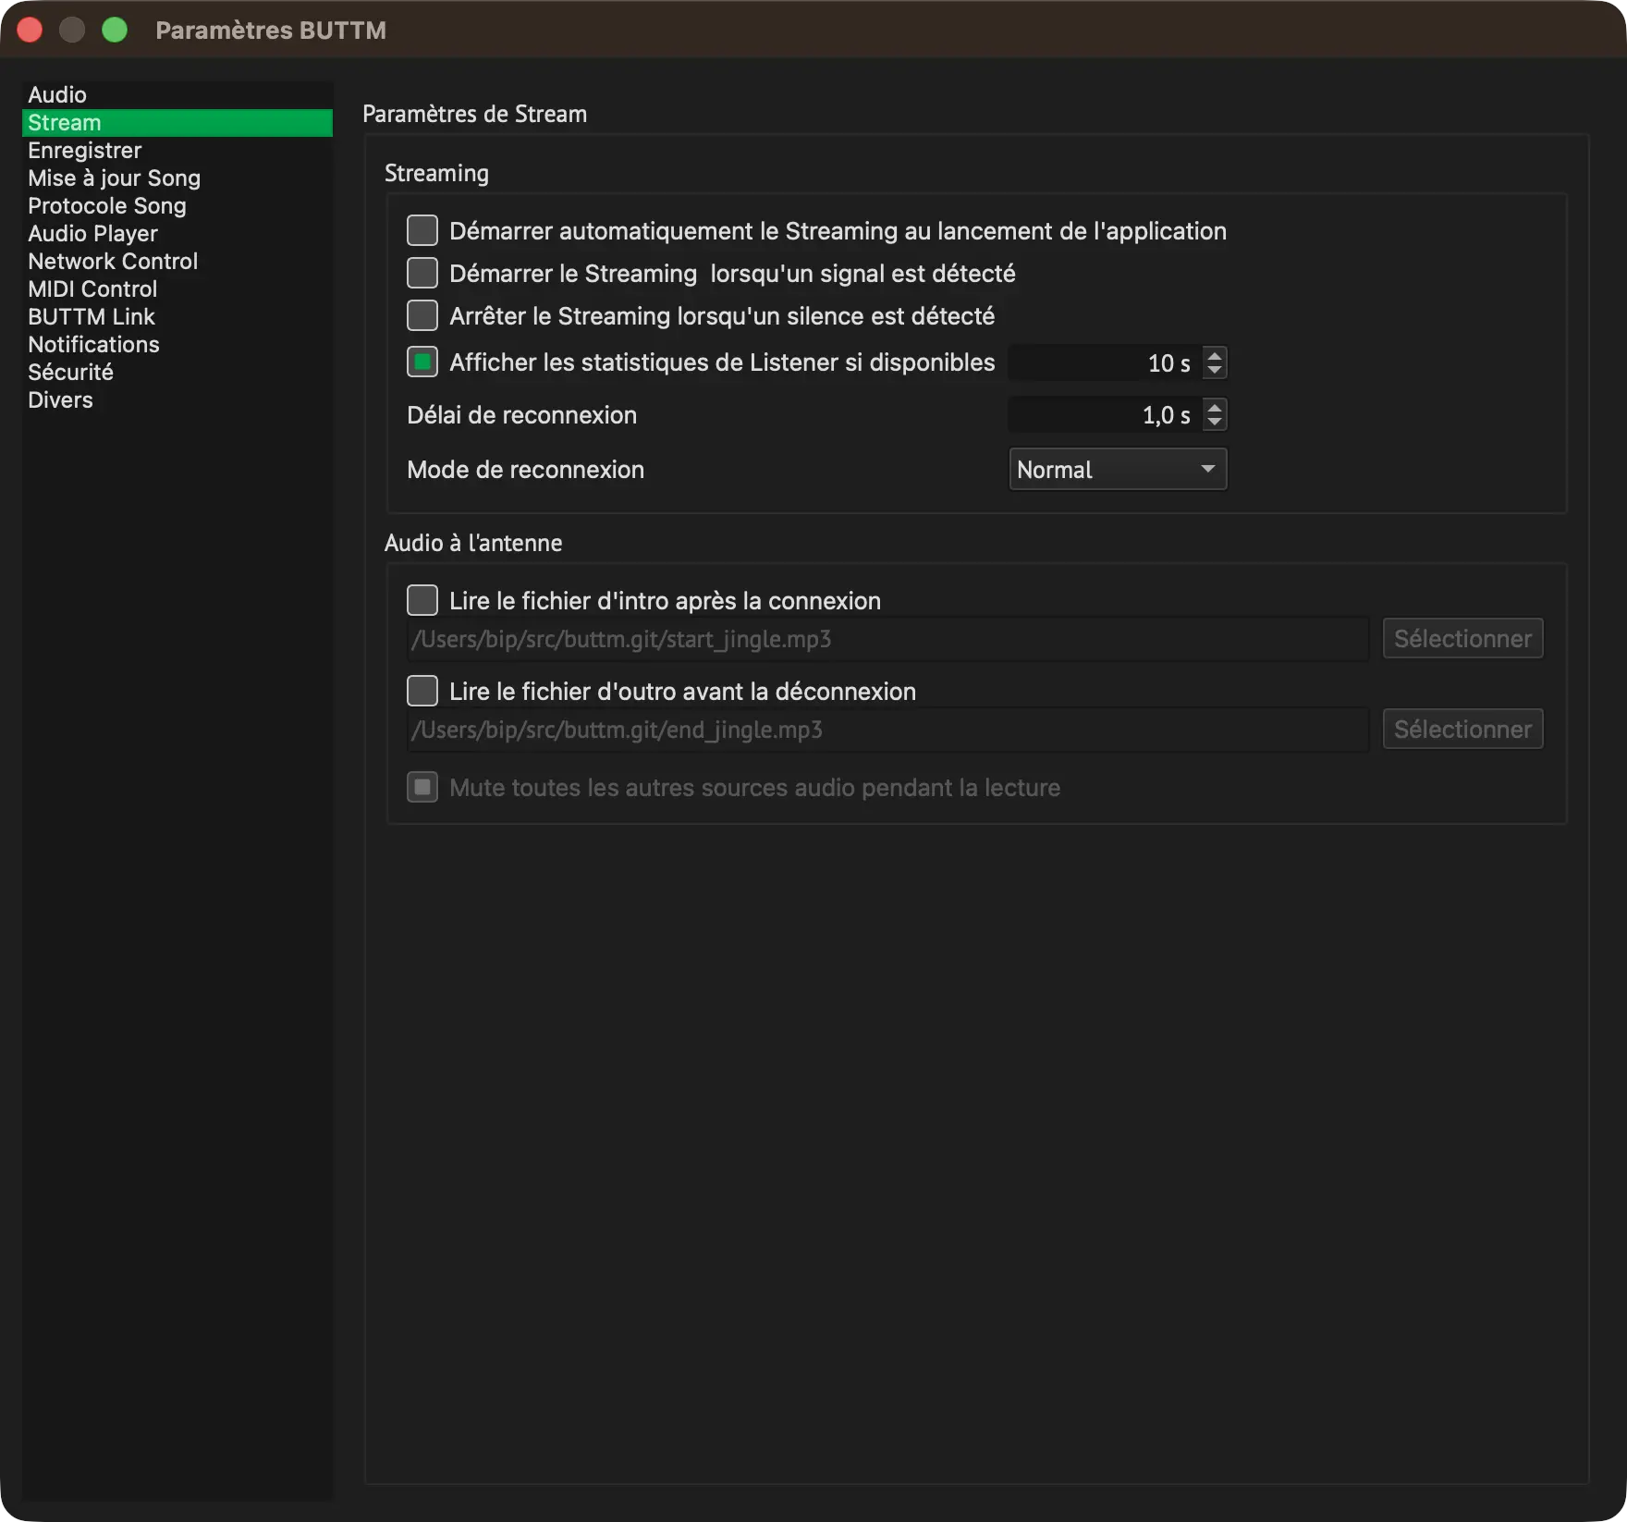Viewport: 1627px width, 1522px height.
Task: Open the Audio Player section
Action: pos(177,233)
